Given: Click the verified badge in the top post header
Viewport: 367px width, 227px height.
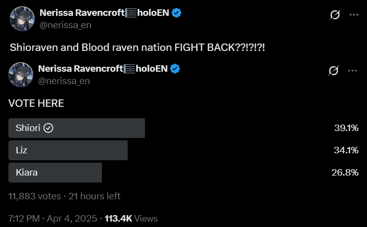Looking at the screenshot, I should coord(176,13).
